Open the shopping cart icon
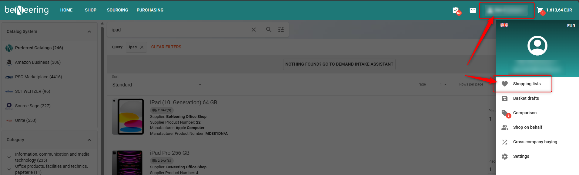The width and height of the screenshot is (579, 175). (540, 10)
